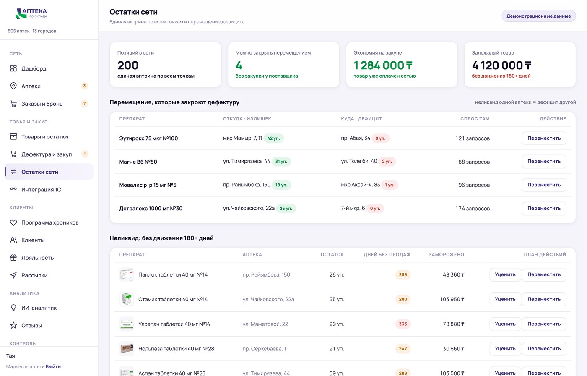Click the Выйти logout link
The height and width of the screenshot is (376, 587).
[x=53, y=366]
